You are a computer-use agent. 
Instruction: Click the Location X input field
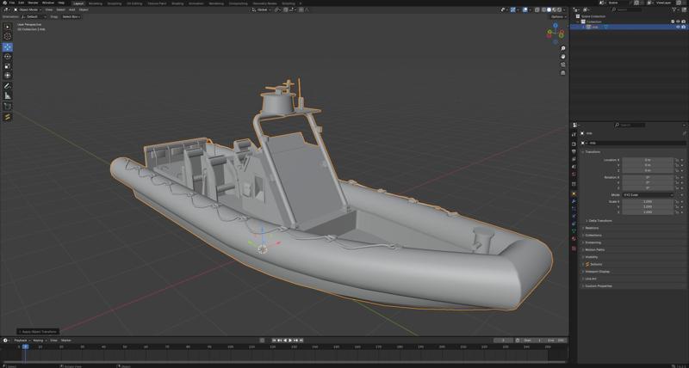(648, 160)
